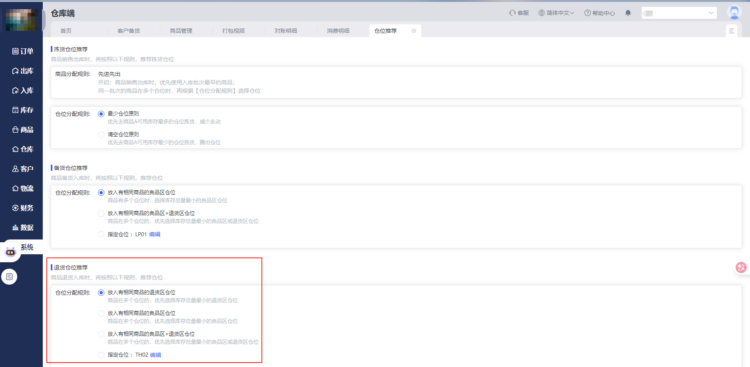Click the pink translate floating icon

741,267
